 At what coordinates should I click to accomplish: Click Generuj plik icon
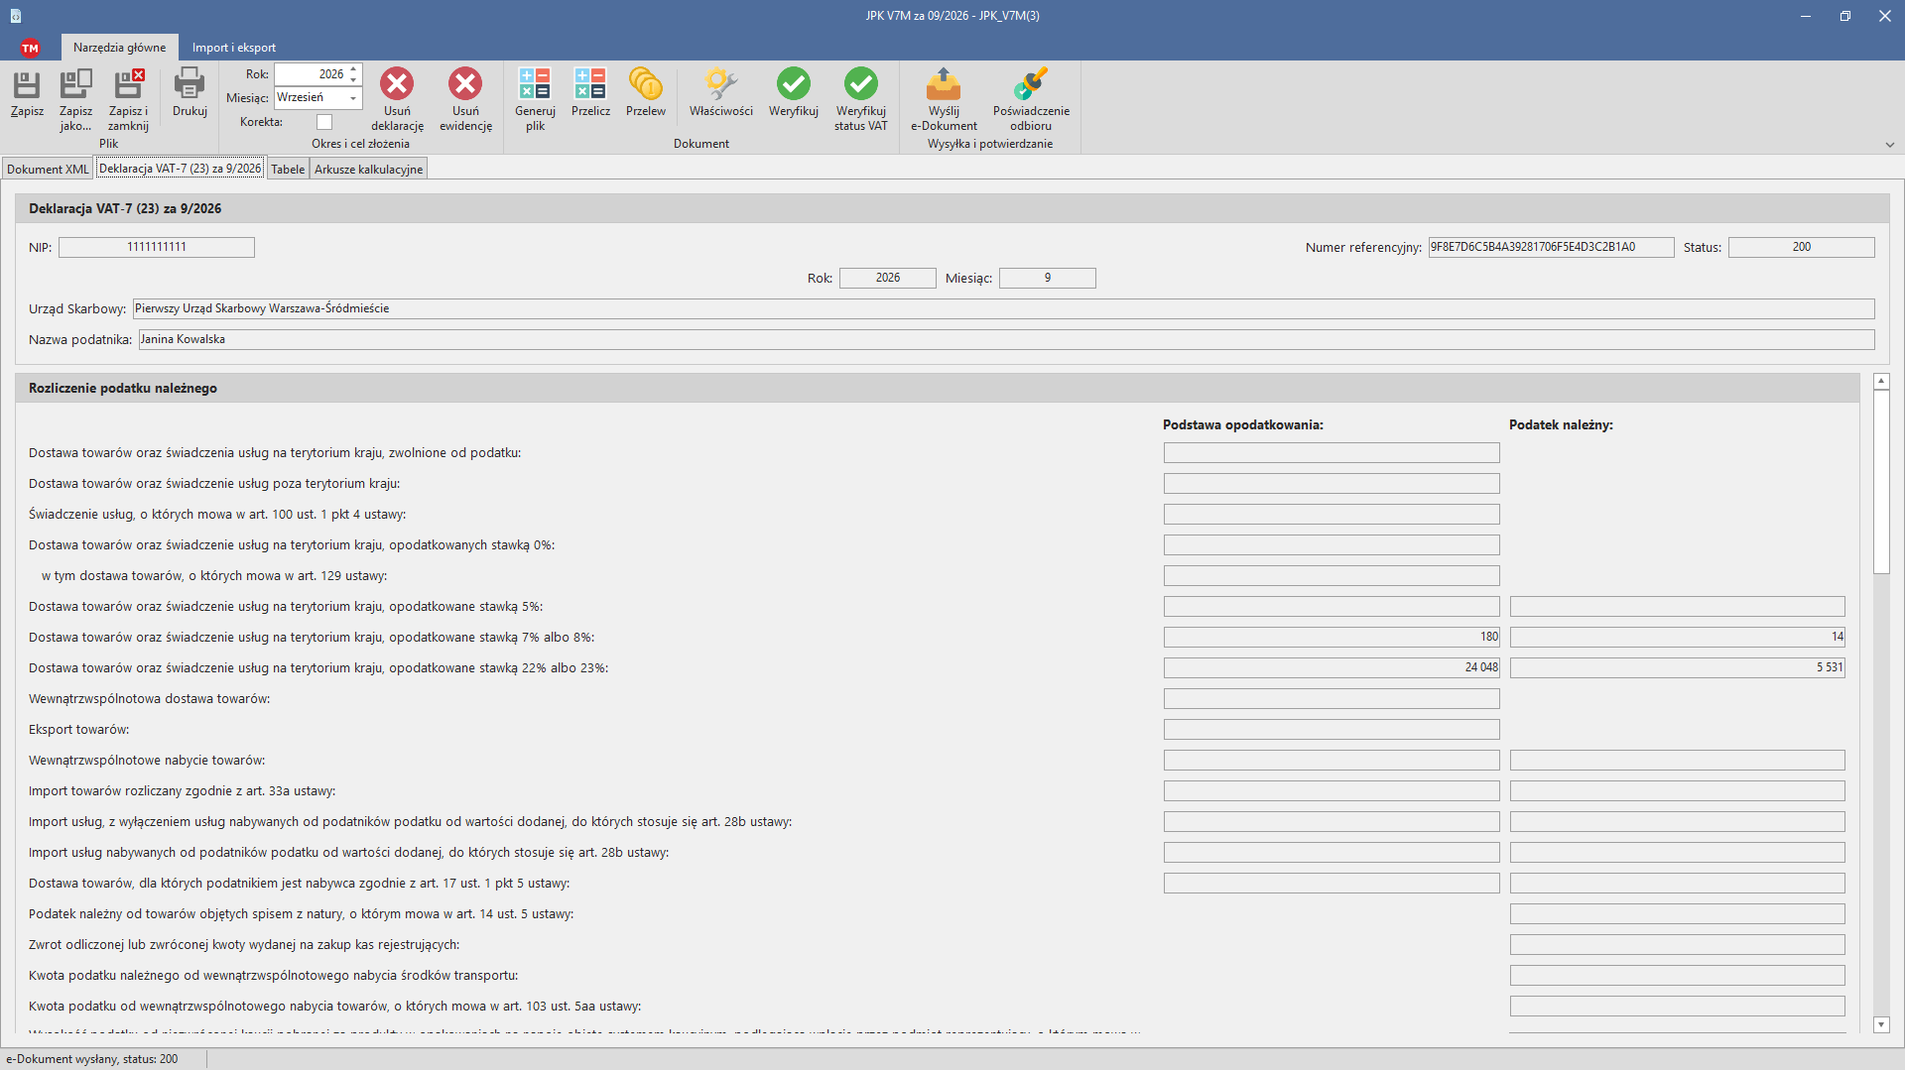tap(535, 84)
